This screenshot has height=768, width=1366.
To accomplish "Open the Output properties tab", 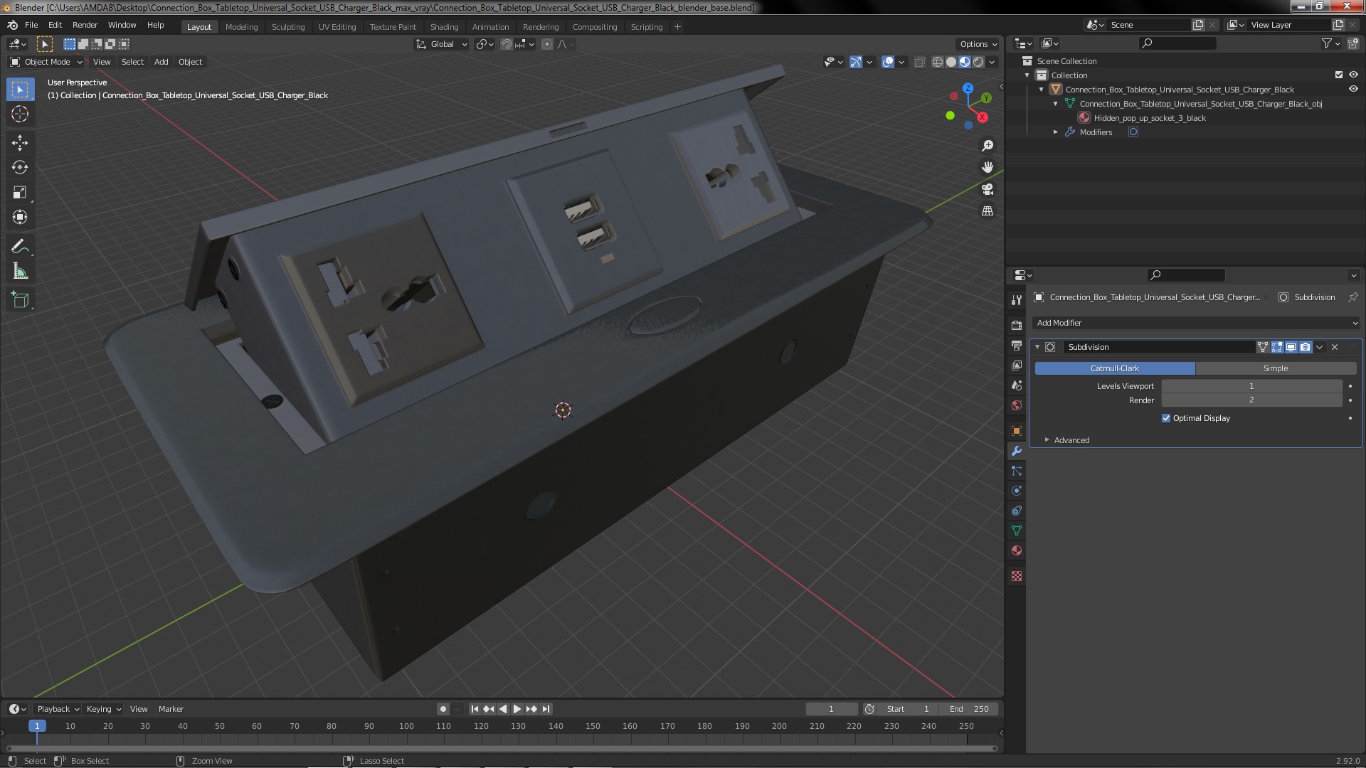I will point(1017,346).
